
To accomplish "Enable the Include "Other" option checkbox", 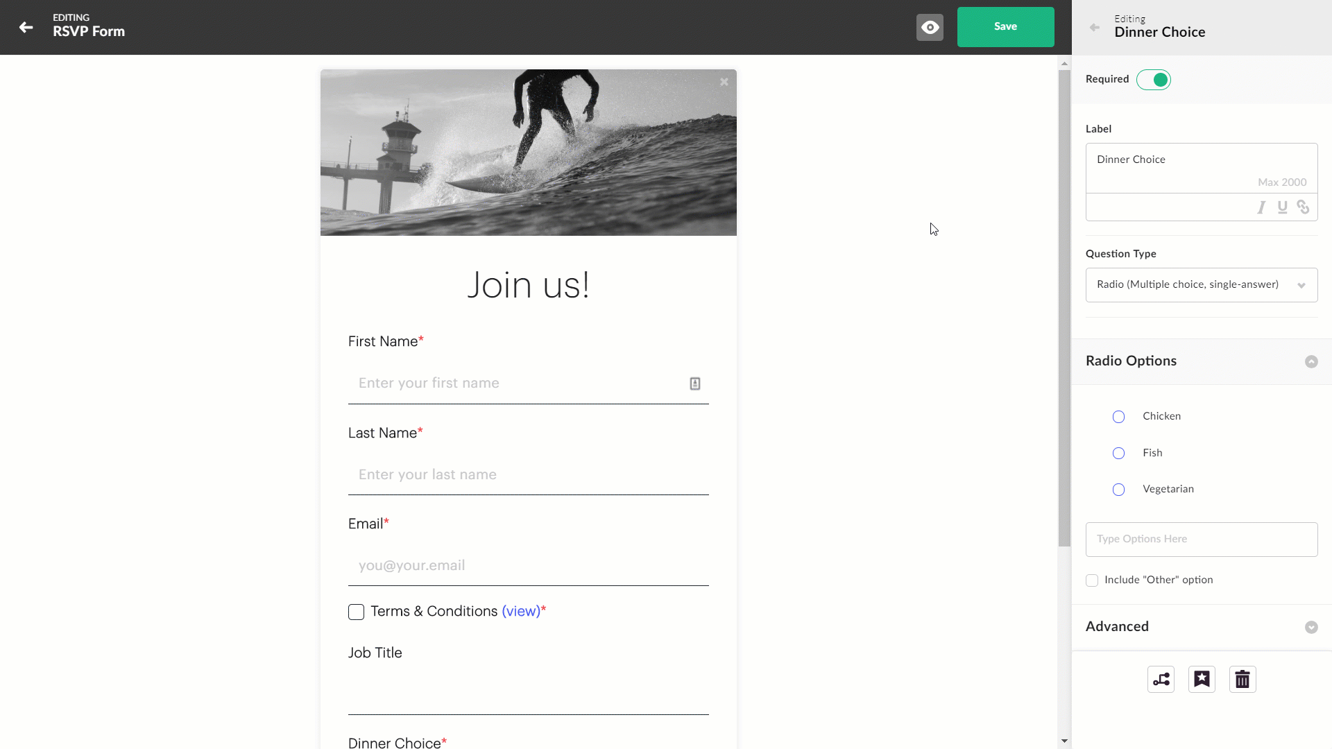I will click(1092, 580).
